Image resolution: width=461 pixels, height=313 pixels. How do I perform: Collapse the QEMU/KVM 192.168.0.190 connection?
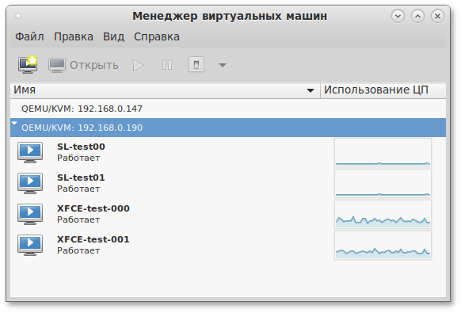(x=14, y=124)
